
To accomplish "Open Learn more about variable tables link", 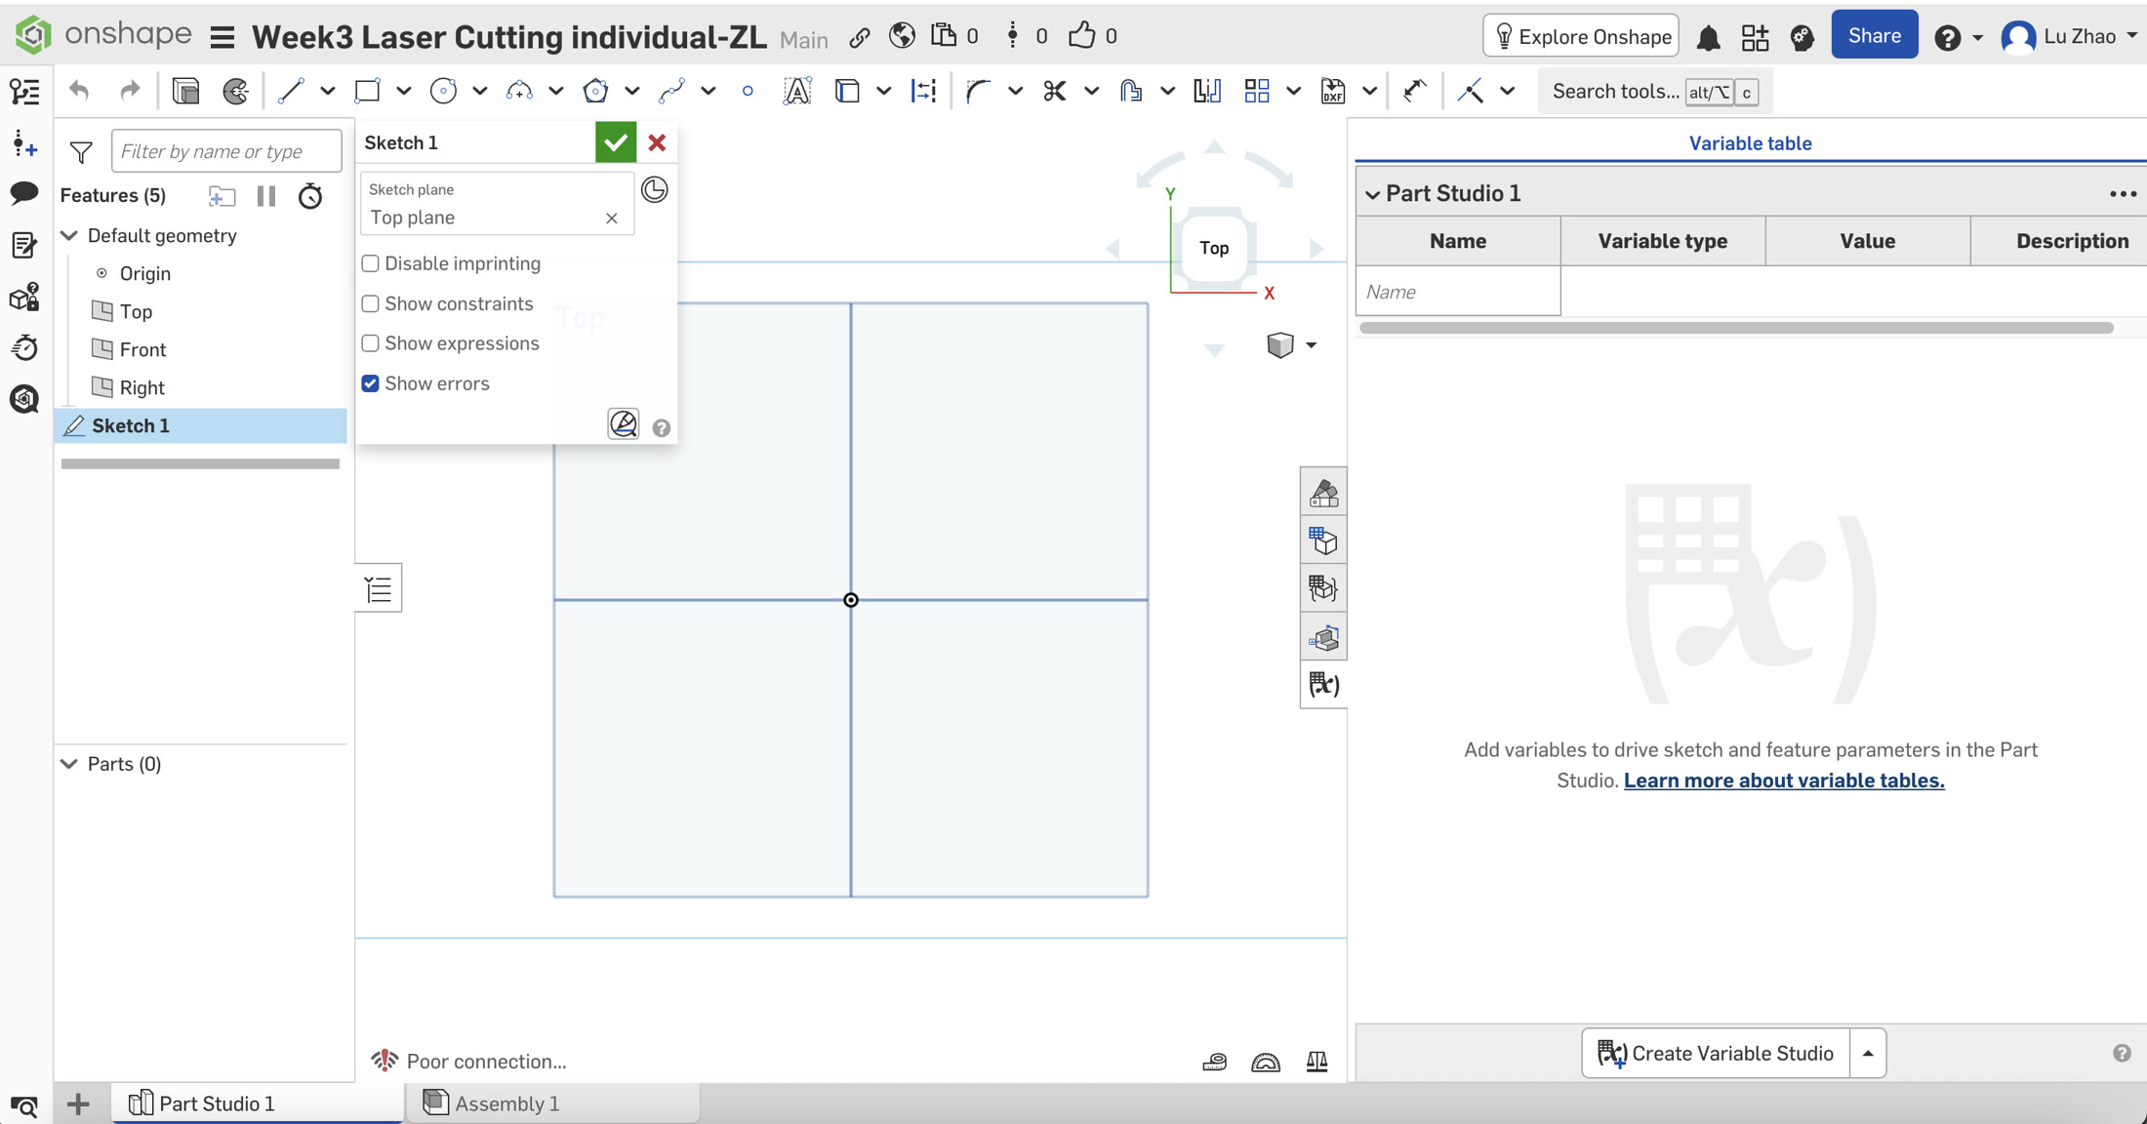I will (x=1783, y=781).
